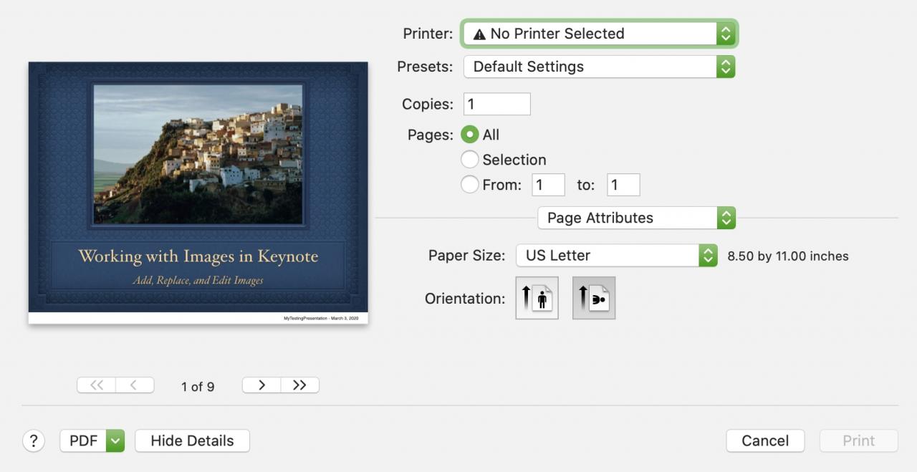Click the Cancel button
The width and height of the screenshot is (917, 472).
pos(765,440)
